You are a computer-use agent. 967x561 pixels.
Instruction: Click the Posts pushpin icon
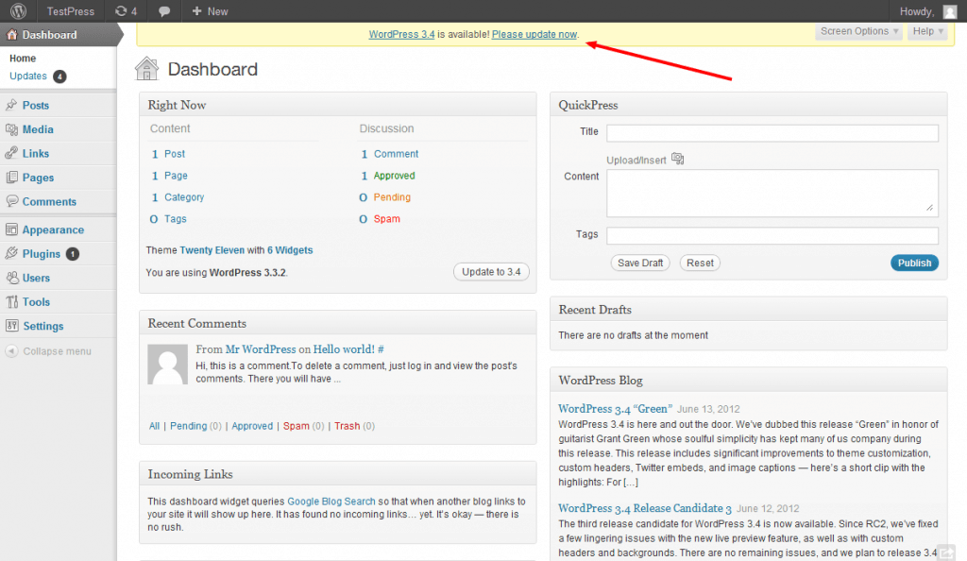click(11, 105)
